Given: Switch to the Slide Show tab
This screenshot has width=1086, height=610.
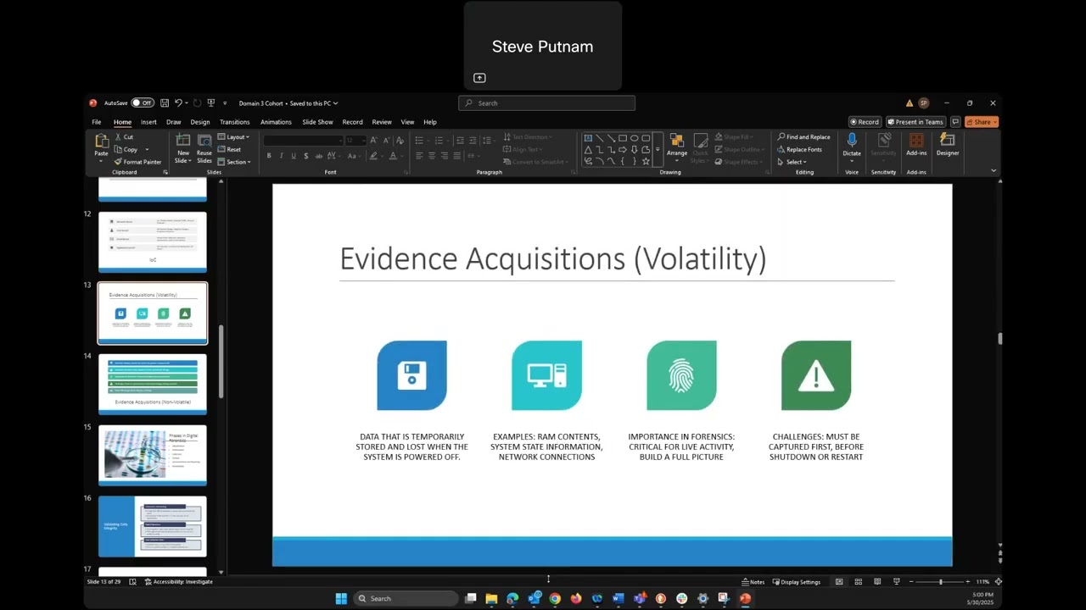Looking at the screenshot, I should (x=317, y=122).
